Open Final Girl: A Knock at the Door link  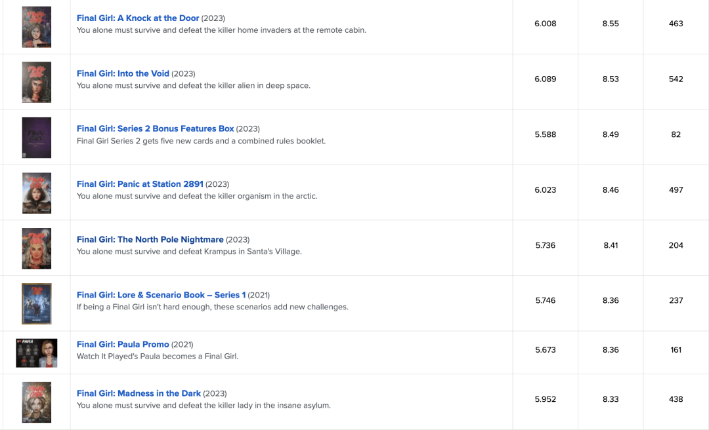138,18
